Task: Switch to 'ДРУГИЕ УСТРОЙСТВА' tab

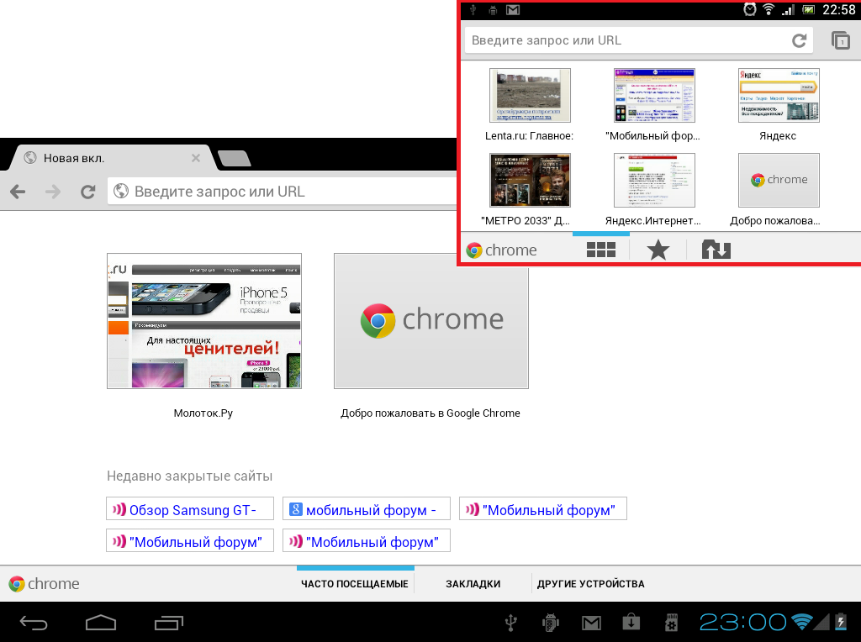Action: click(x=591, y=584)
